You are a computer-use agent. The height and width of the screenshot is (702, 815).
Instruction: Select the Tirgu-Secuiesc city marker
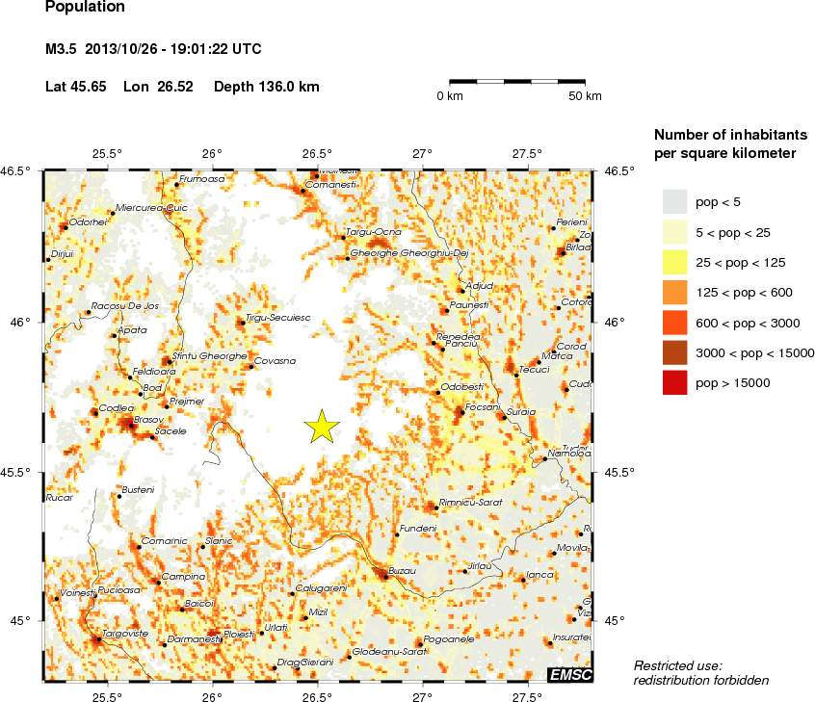point(243,324)
